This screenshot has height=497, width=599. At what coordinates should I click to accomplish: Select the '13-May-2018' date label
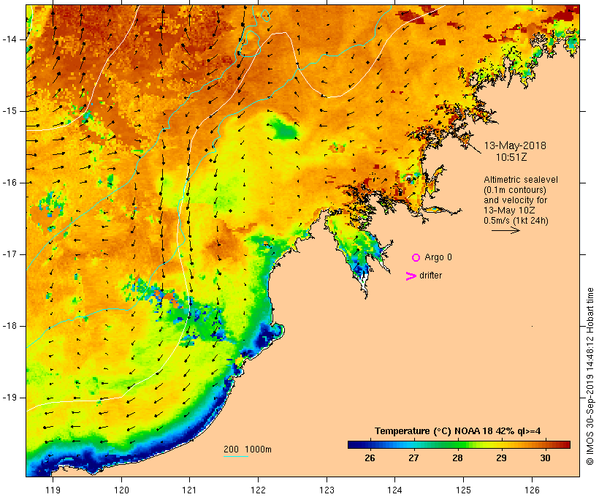tap(515, 145)
